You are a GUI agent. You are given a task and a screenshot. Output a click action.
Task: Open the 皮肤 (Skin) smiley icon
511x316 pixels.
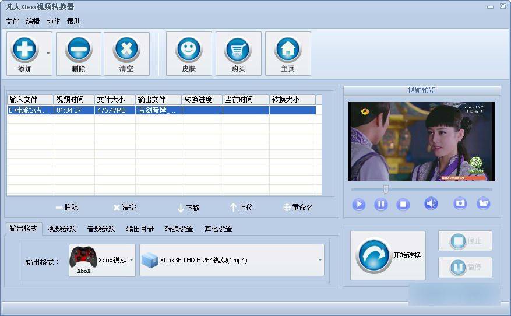[189, 49]
